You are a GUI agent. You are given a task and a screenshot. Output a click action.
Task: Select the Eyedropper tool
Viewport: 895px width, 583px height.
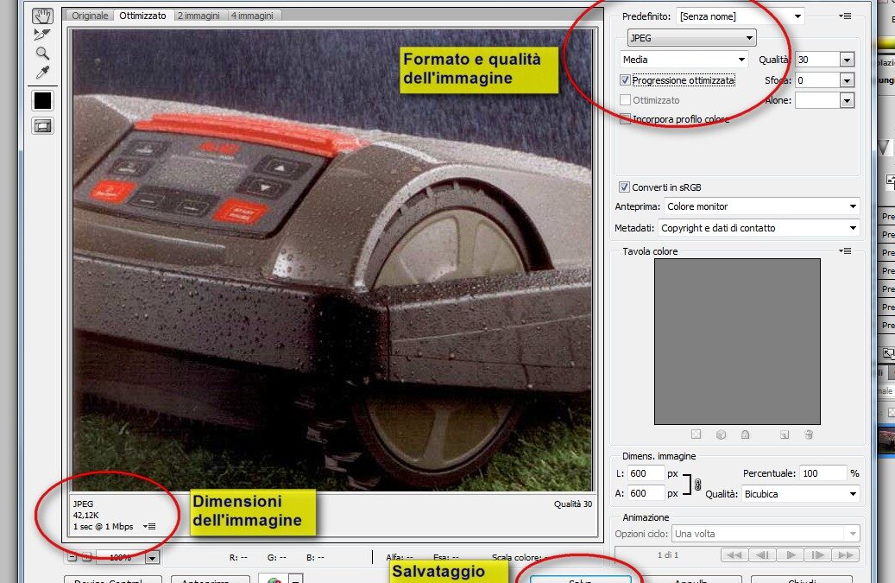(x=42, y=72)
